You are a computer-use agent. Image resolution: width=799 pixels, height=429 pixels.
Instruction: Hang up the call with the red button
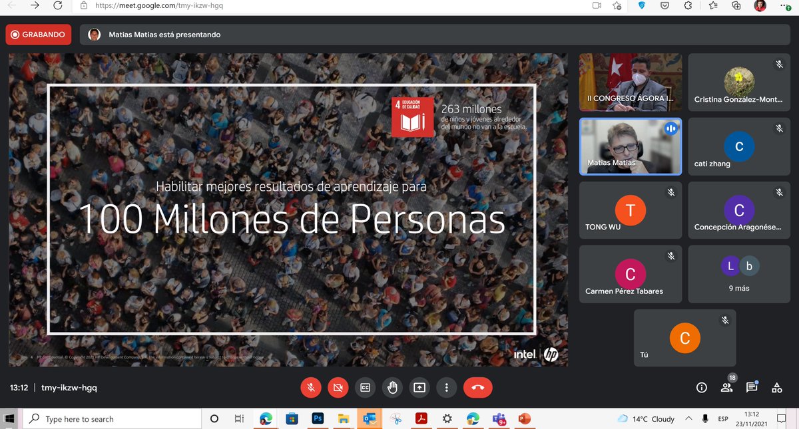[x=477, y=387]
